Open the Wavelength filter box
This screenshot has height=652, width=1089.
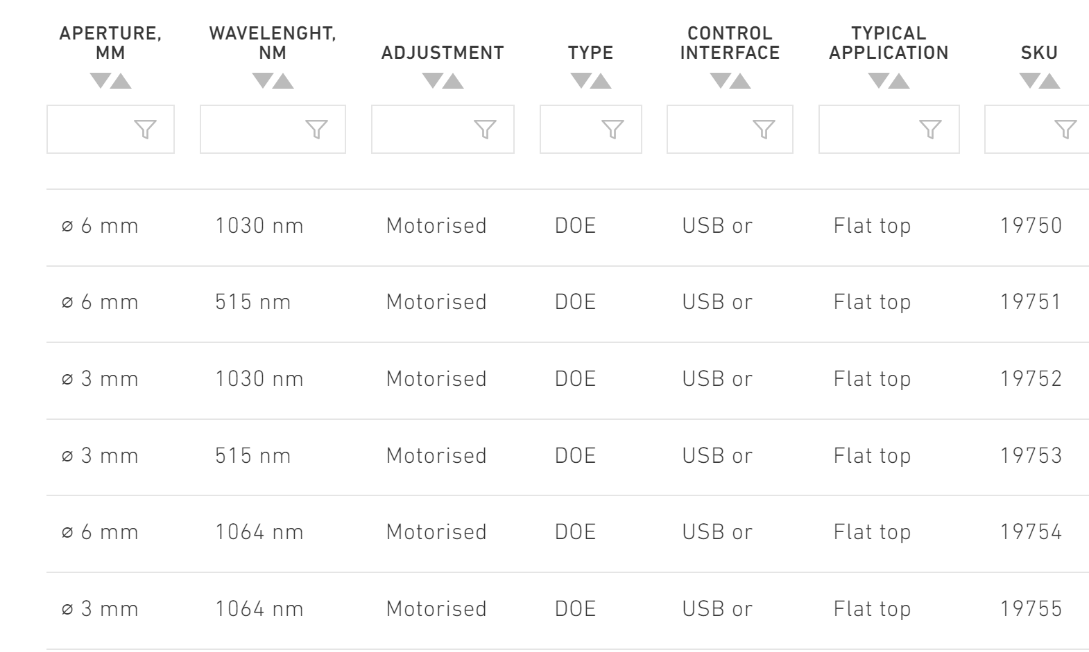tap(273, 130)
